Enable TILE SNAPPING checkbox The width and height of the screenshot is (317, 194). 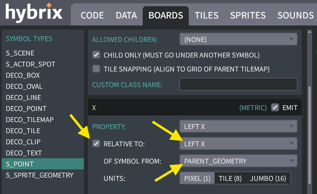pos(96,69)
